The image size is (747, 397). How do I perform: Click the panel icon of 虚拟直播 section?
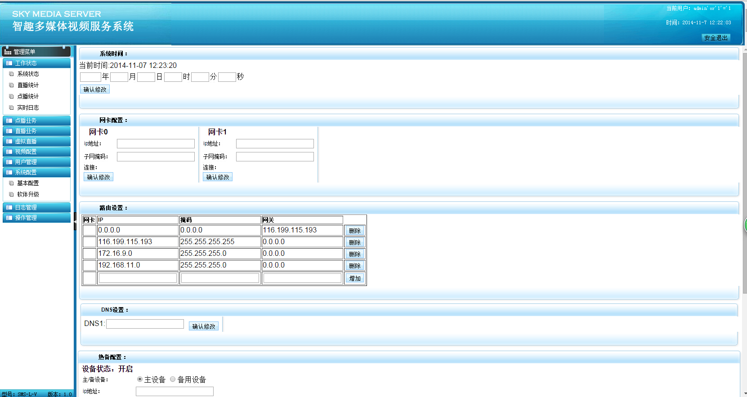pyautogui.click(x=9, y=141)
